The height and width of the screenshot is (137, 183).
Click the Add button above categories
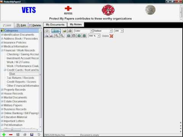click(7, 25)
